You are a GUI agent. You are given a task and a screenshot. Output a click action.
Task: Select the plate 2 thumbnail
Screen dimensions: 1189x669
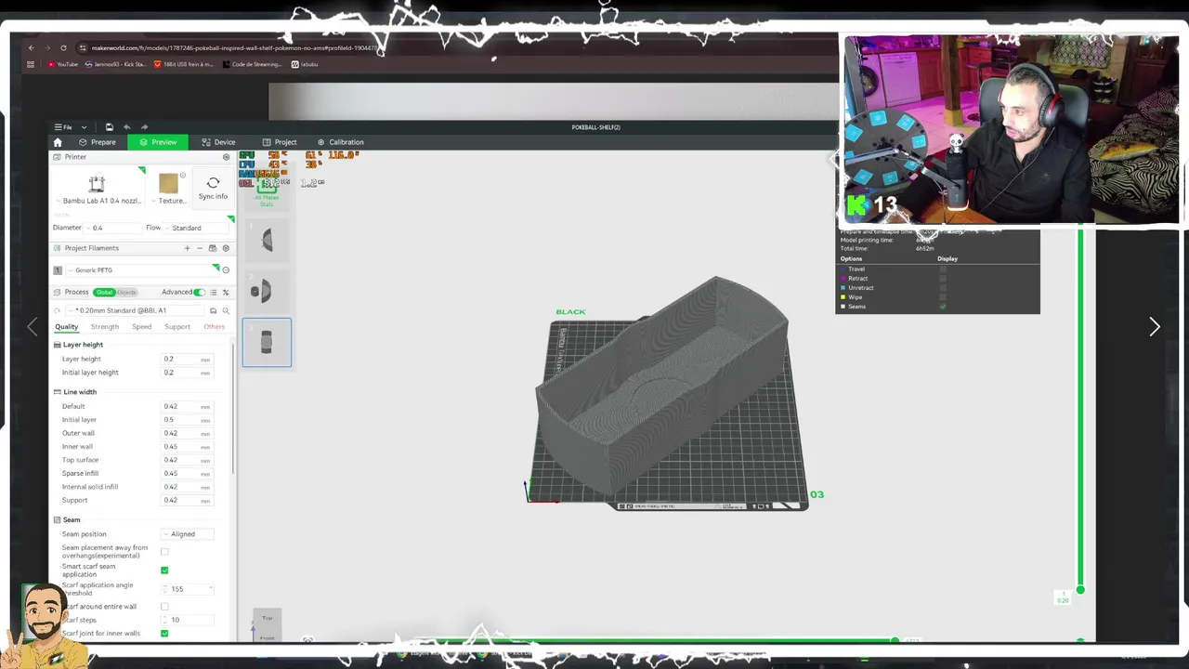point(267,292)
